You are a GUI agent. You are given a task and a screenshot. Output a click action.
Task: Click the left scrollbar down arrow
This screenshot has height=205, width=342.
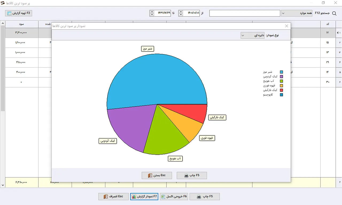coord(3,185)
